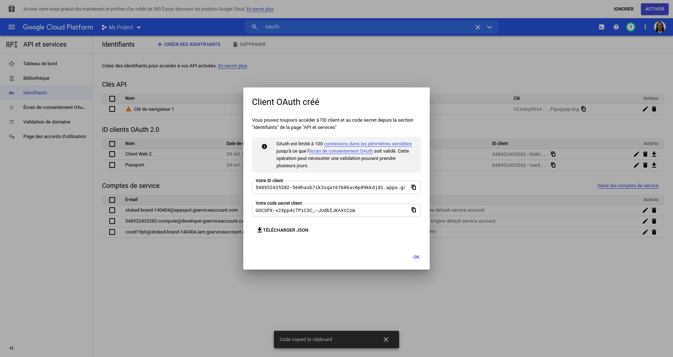Check the stoked-brand-140404@appspot row
The width and height of the screenshot is (673, 357).
pos(112,210)
